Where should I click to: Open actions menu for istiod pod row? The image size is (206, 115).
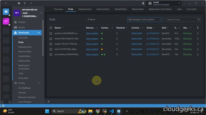[198, 39]
